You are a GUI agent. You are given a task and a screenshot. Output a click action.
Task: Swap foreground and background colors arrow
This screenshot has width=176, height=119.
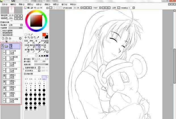click(47, 34)
